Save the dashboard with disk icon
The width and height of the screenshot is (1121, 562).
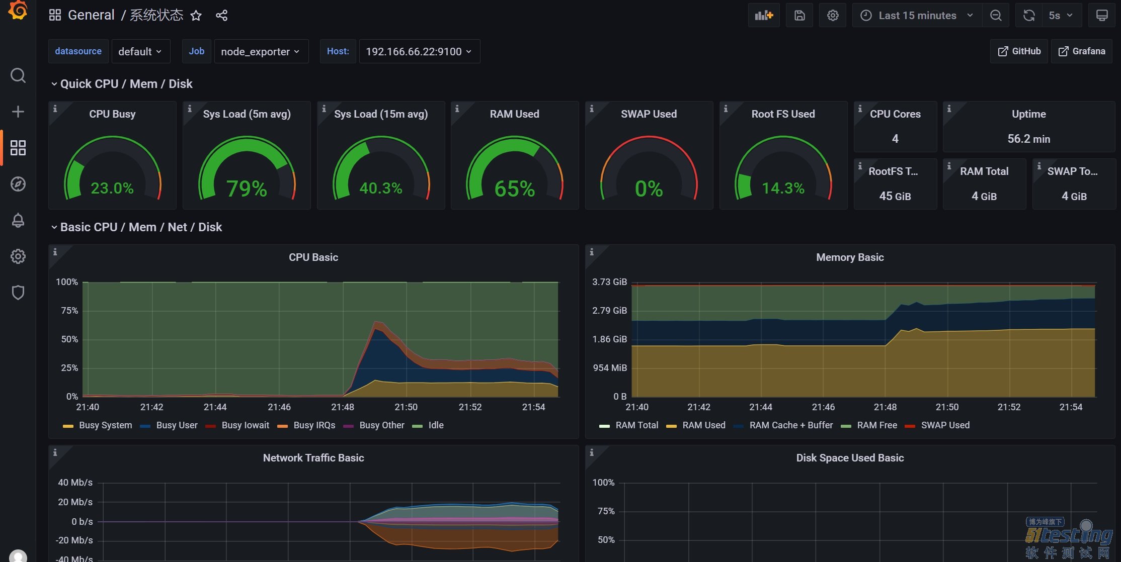pyautogui.click(x=799, y=16)
